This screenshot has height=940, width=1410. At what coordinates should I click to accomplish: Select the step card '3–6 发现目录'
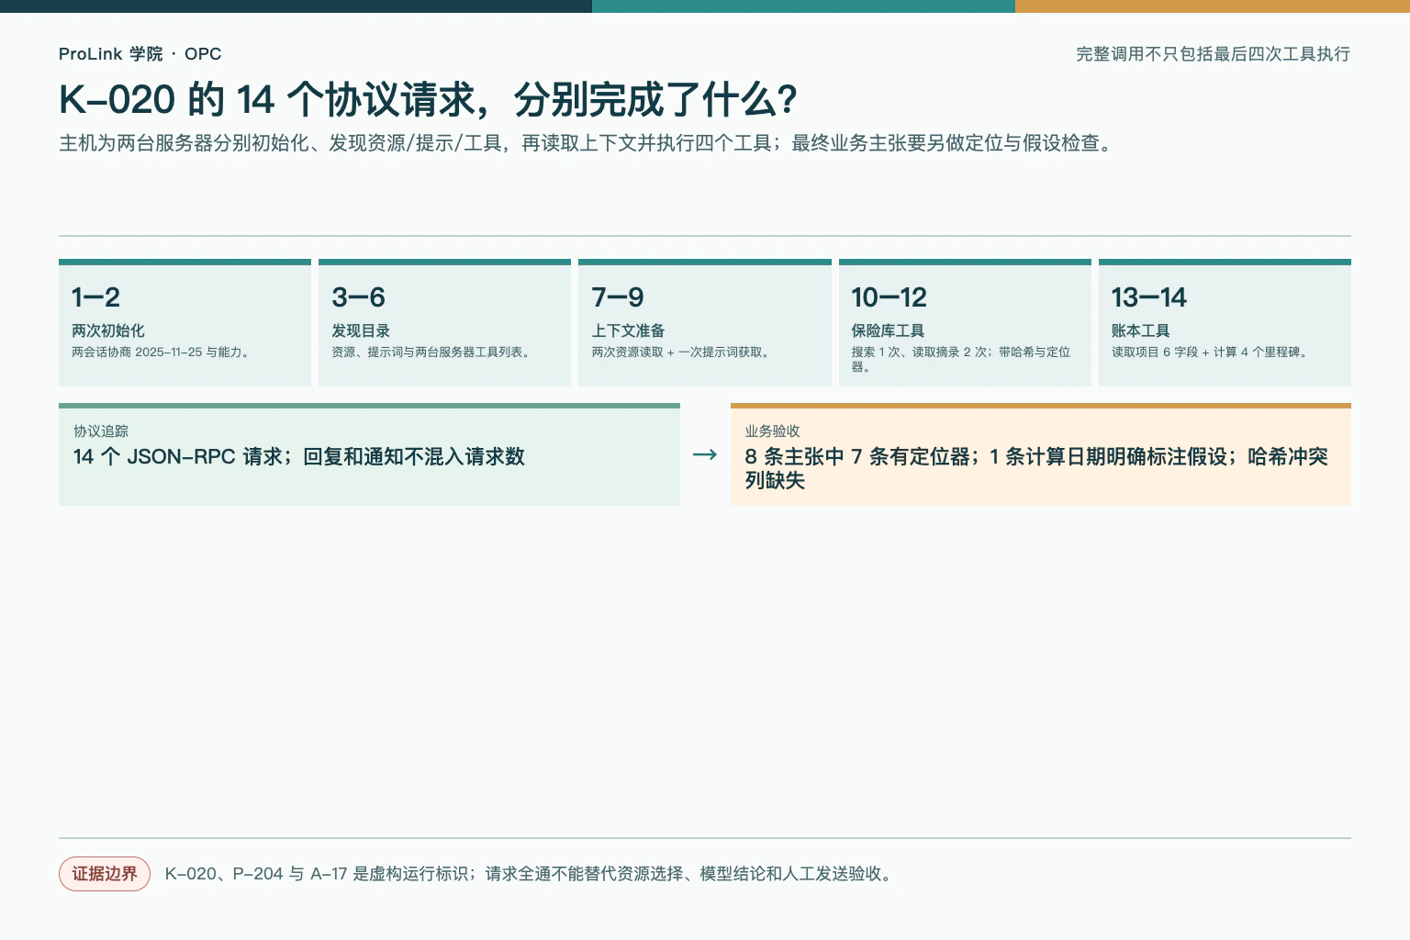point(444,322)
